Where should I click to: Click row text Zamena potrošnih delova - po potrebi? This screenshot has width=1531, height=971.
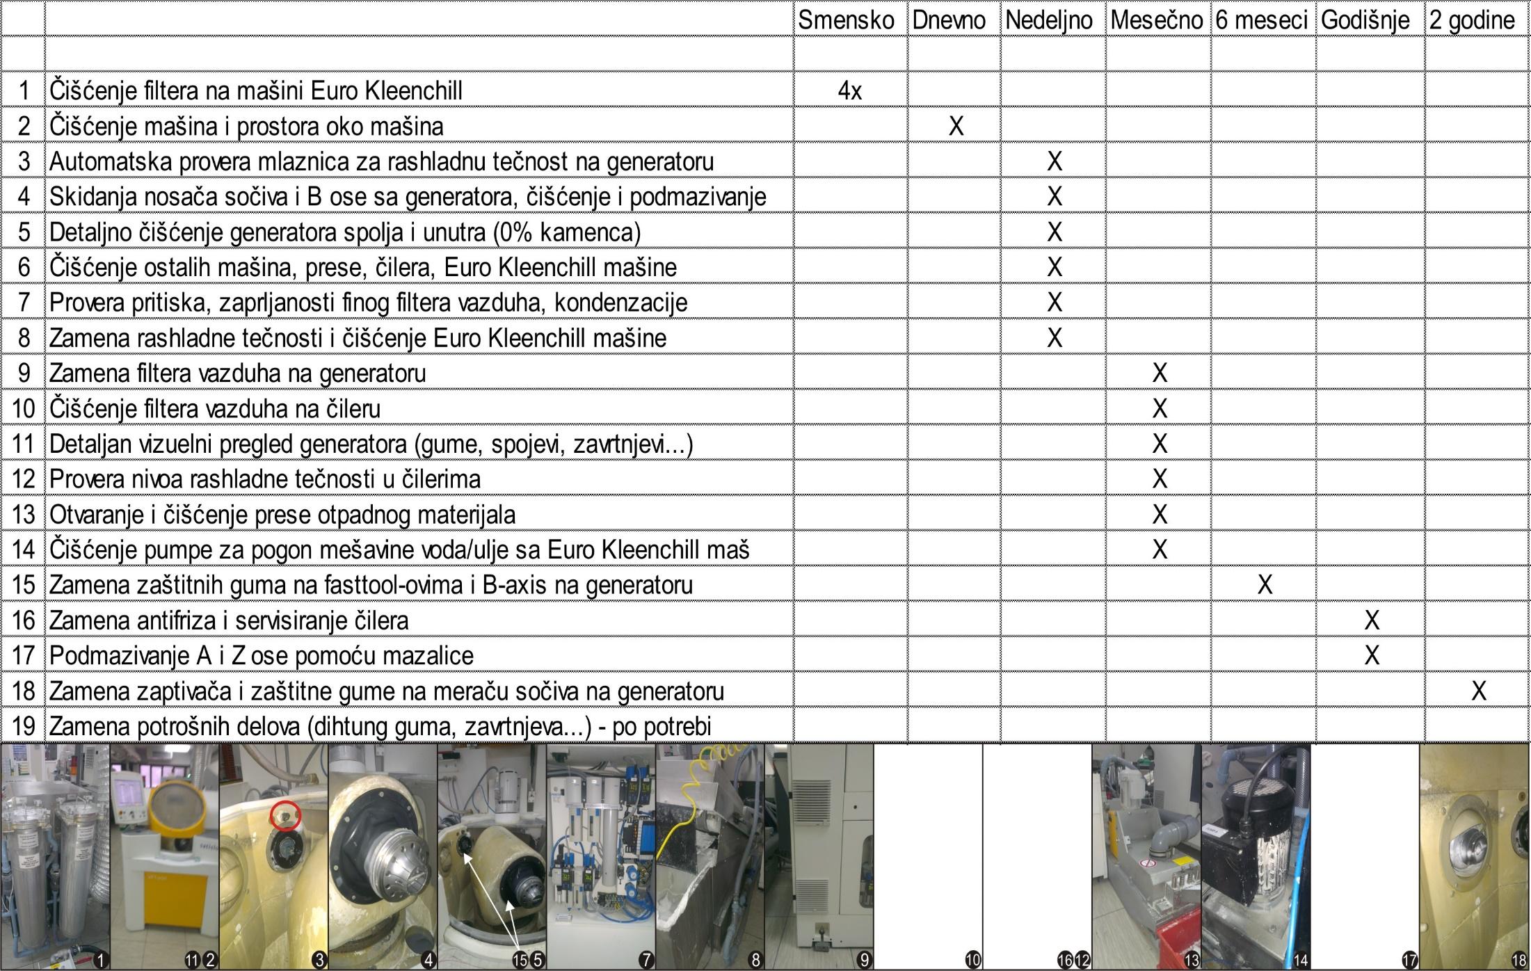380,727
